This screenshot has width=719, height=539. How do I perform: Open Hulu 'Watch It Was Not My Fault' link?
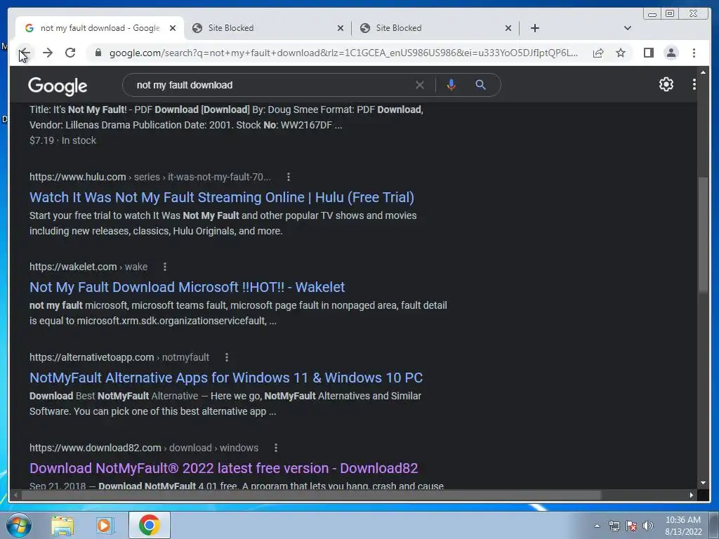click(x=221, y=197)
